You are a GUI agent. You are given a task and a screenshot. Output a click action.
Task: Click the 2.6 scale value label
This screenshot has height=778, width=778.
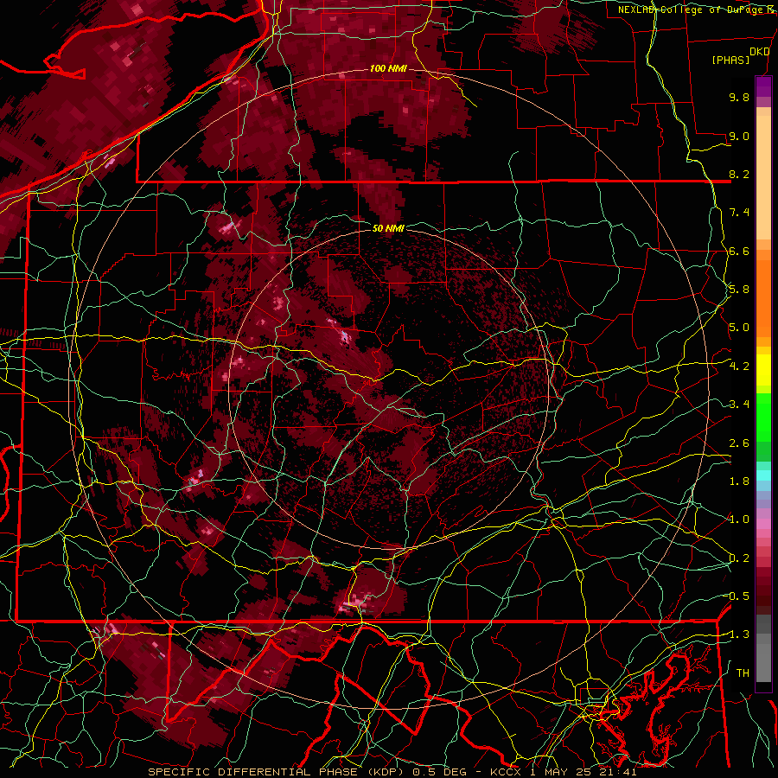739,443
